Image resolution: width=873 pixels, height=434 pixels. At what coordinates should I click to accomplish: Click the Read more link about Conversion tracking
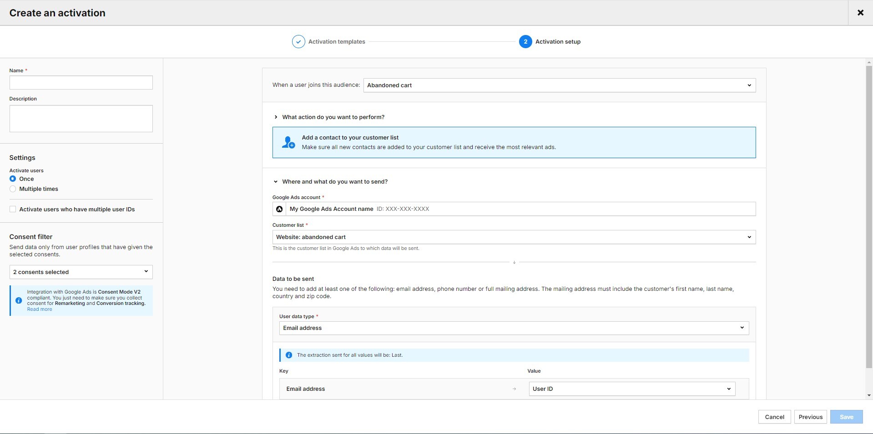click(x=39, y=309)
